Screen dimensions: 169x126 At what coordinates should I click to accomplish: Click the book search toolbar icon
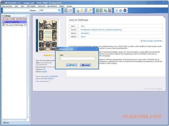click(66, 10)
